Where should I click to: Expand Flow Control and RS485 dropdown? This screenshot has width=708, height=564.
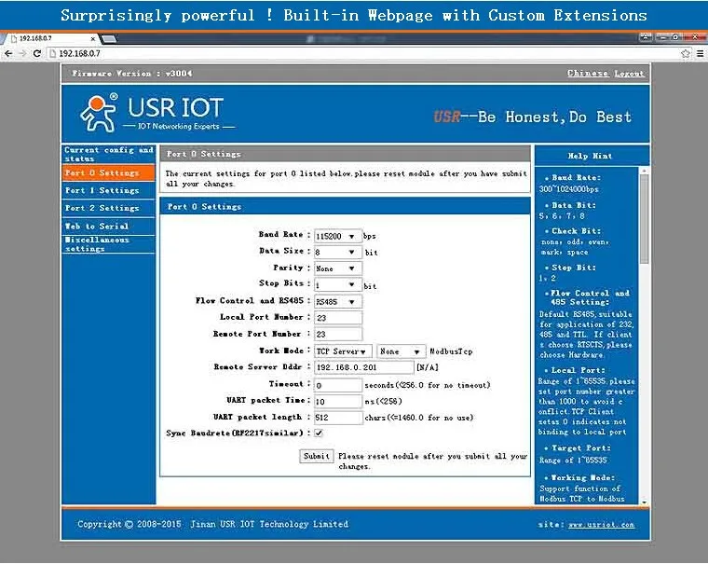(x=338, y=301)
